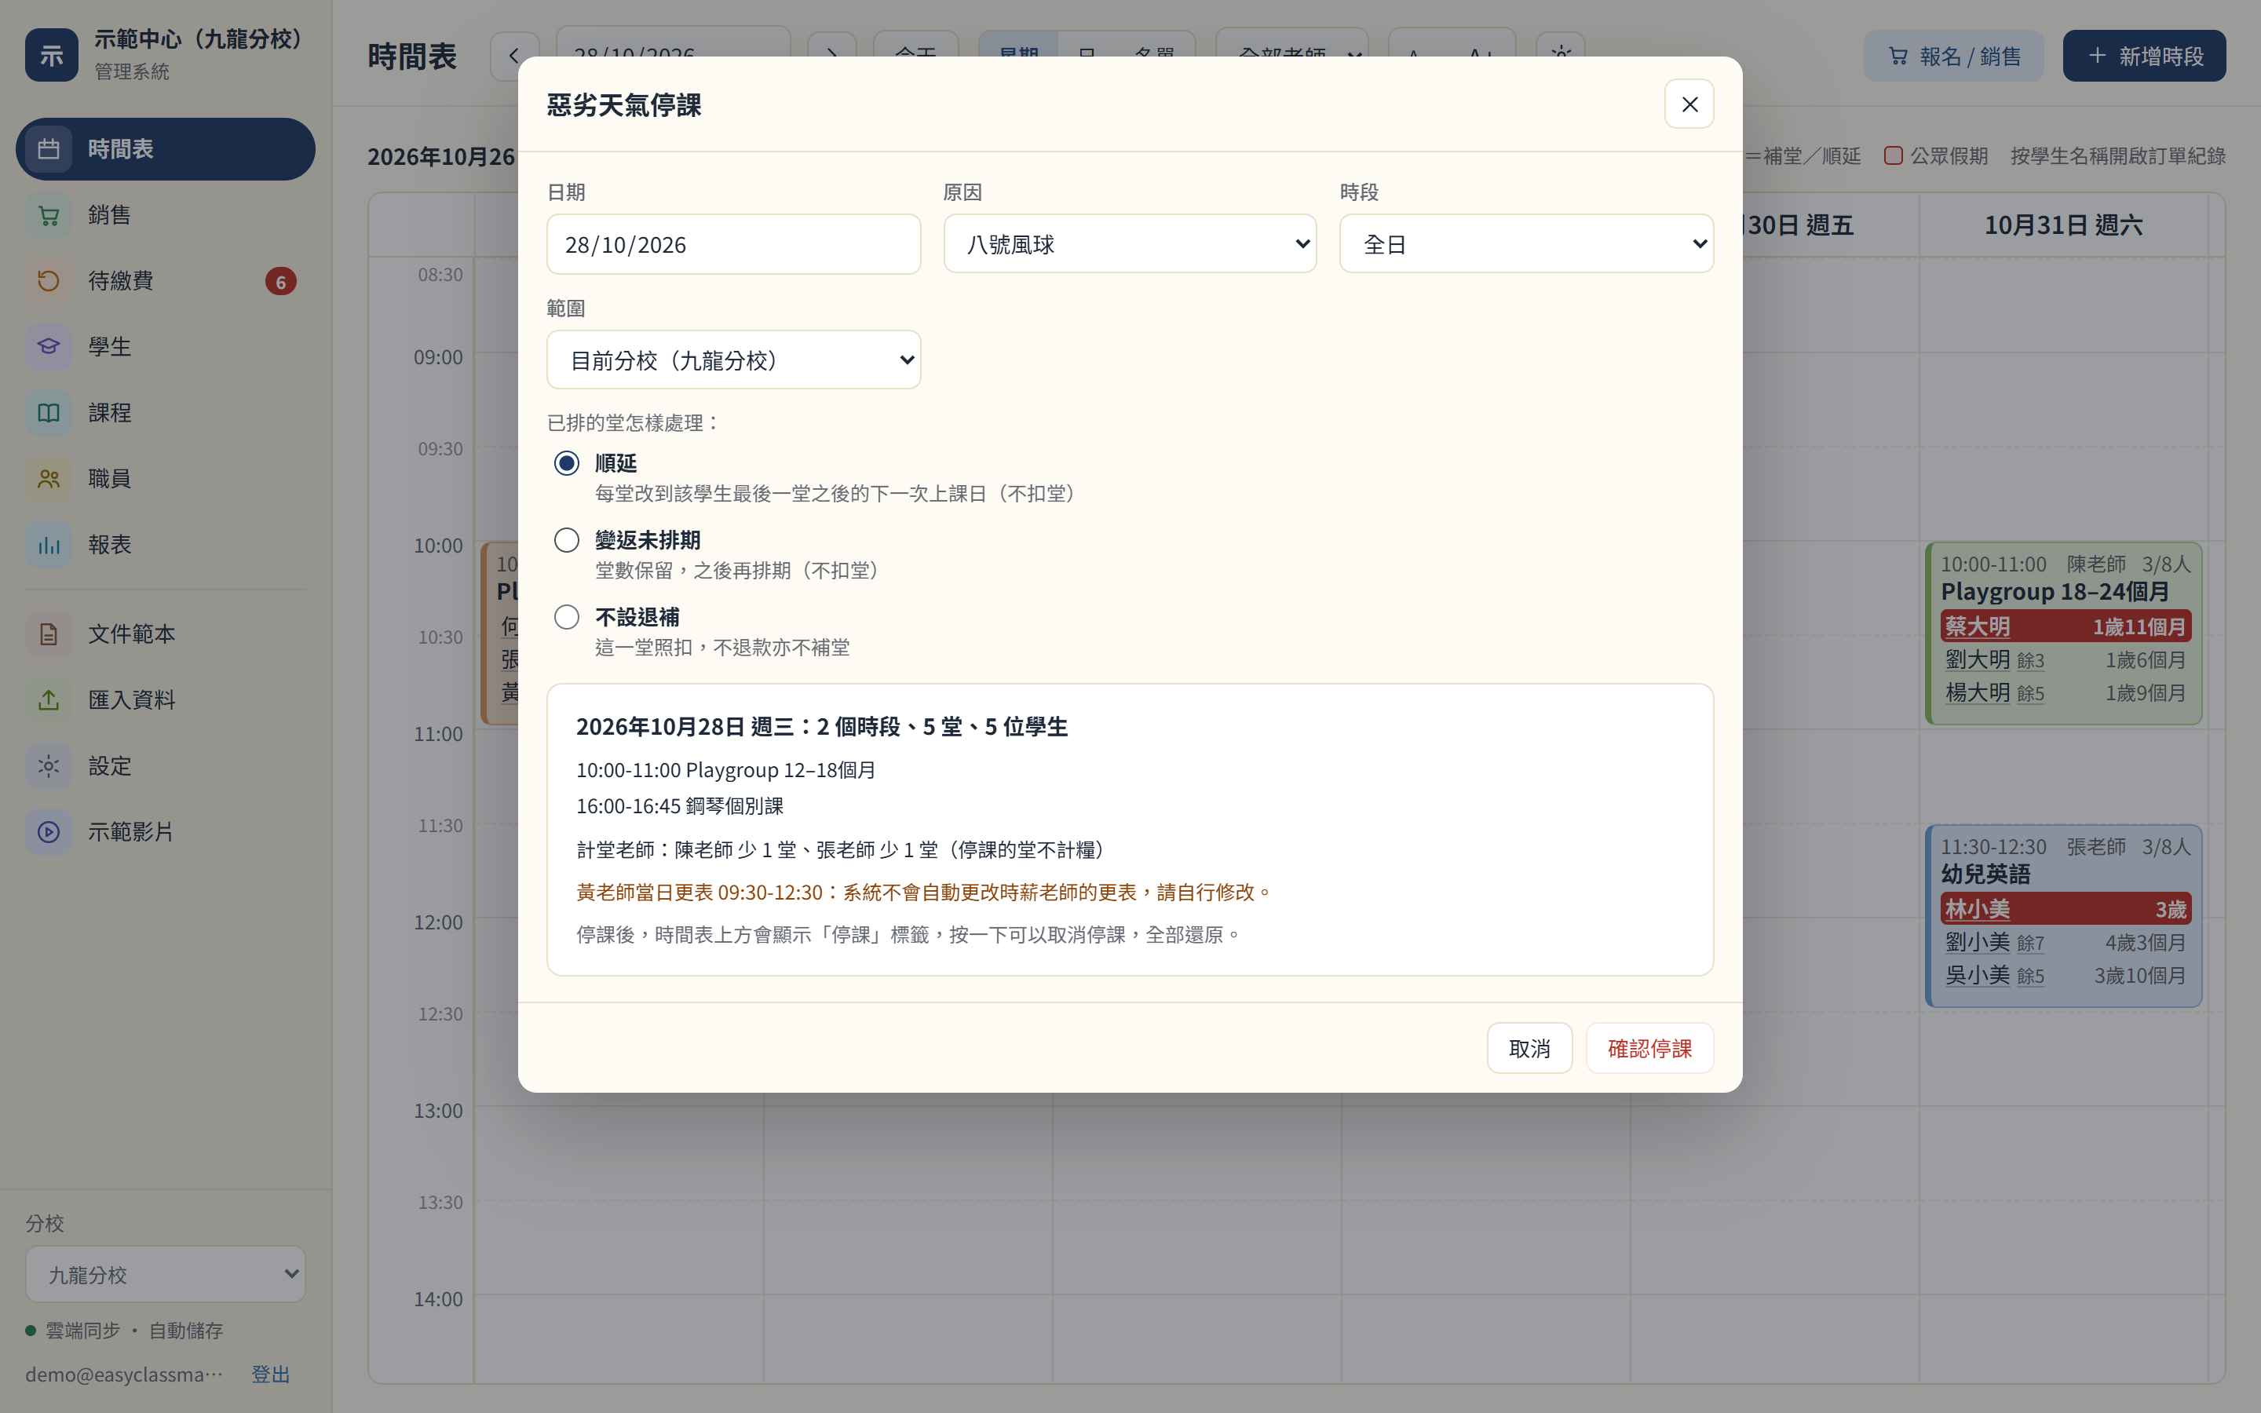Click the 時間表 calendar icon in sidebar
The image size is (2261, 1413).
pyautogui.click(x=49, y=148)
